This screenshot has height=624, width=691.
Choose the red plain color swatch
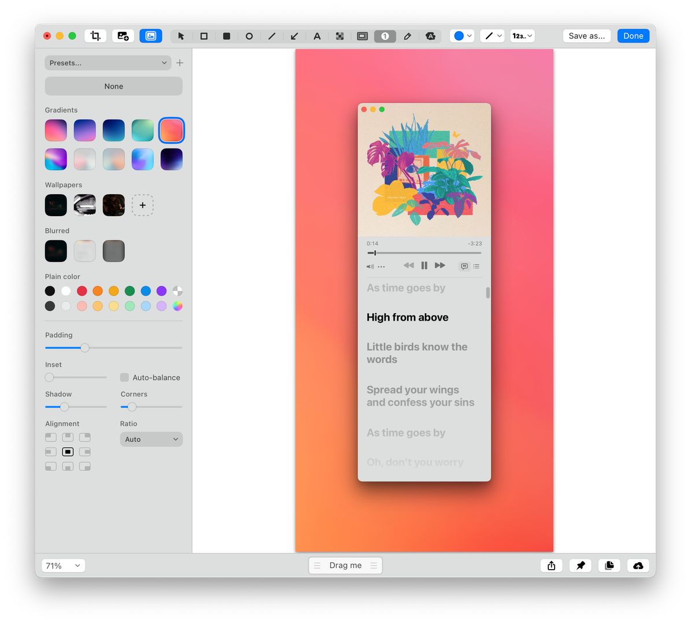click(82, 291)
